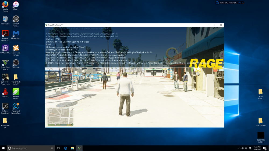Launch OBS Studio from desktop
269x151 pixels.
click(16, 64)
